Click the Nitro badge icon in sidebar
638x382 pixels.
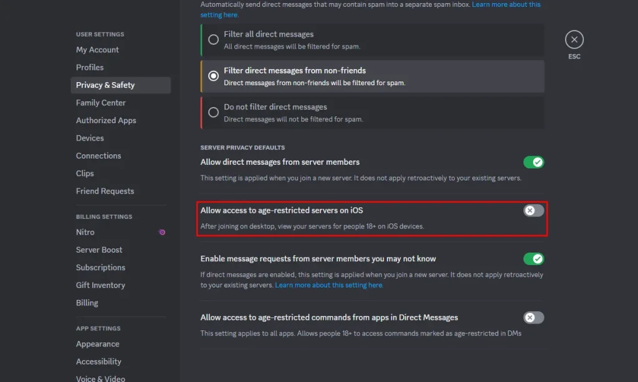coord(162,232)
